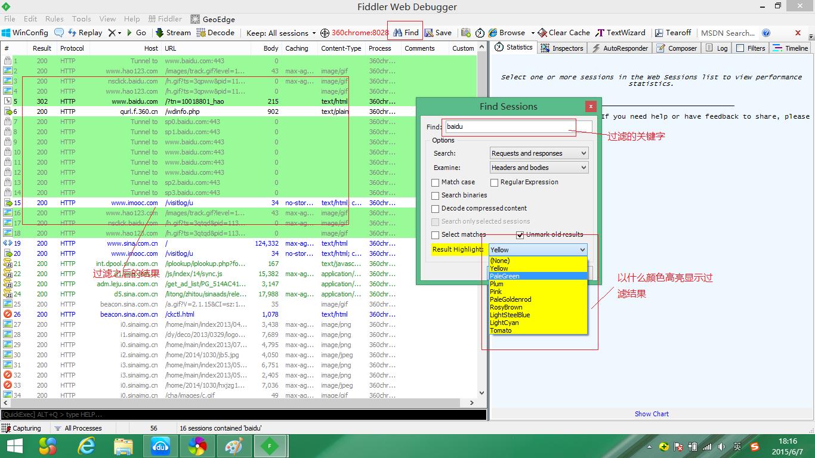Switch to the AutoResponder tab
The height and width of the screenshot is (458, 815).
pyautogui.click(x=619, y=48)
